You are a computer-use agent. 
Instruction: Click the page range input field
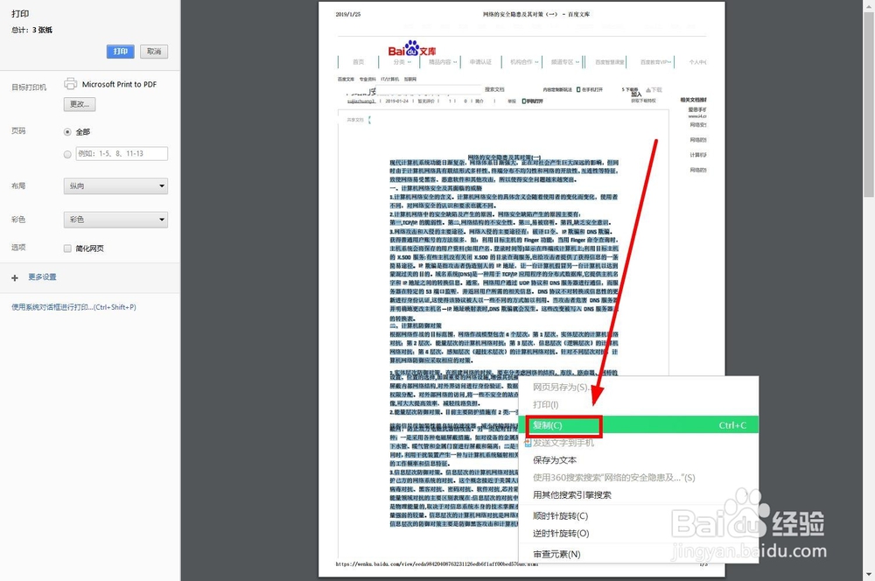coord(122,153)
